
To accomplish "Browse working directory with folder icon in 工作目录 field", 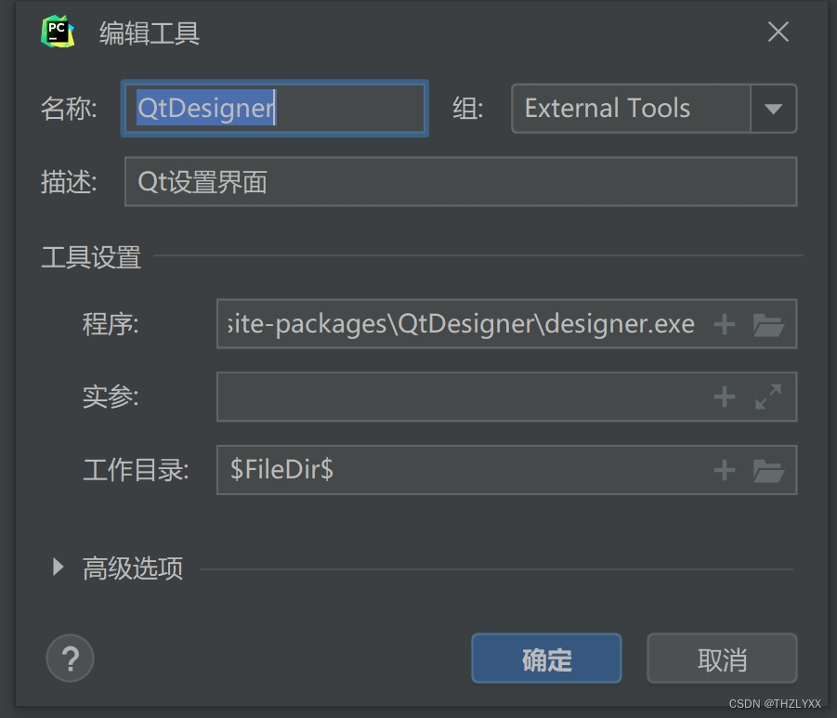I will pyautogui.click(x=768, y=470).
